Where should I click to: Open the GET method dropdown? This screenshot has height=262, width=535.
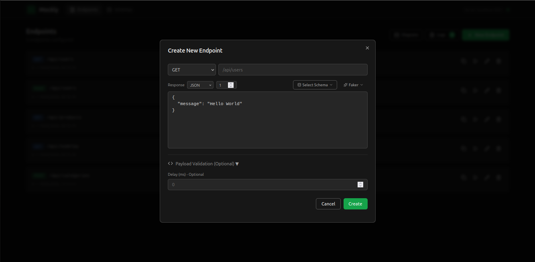click(191, 70)
